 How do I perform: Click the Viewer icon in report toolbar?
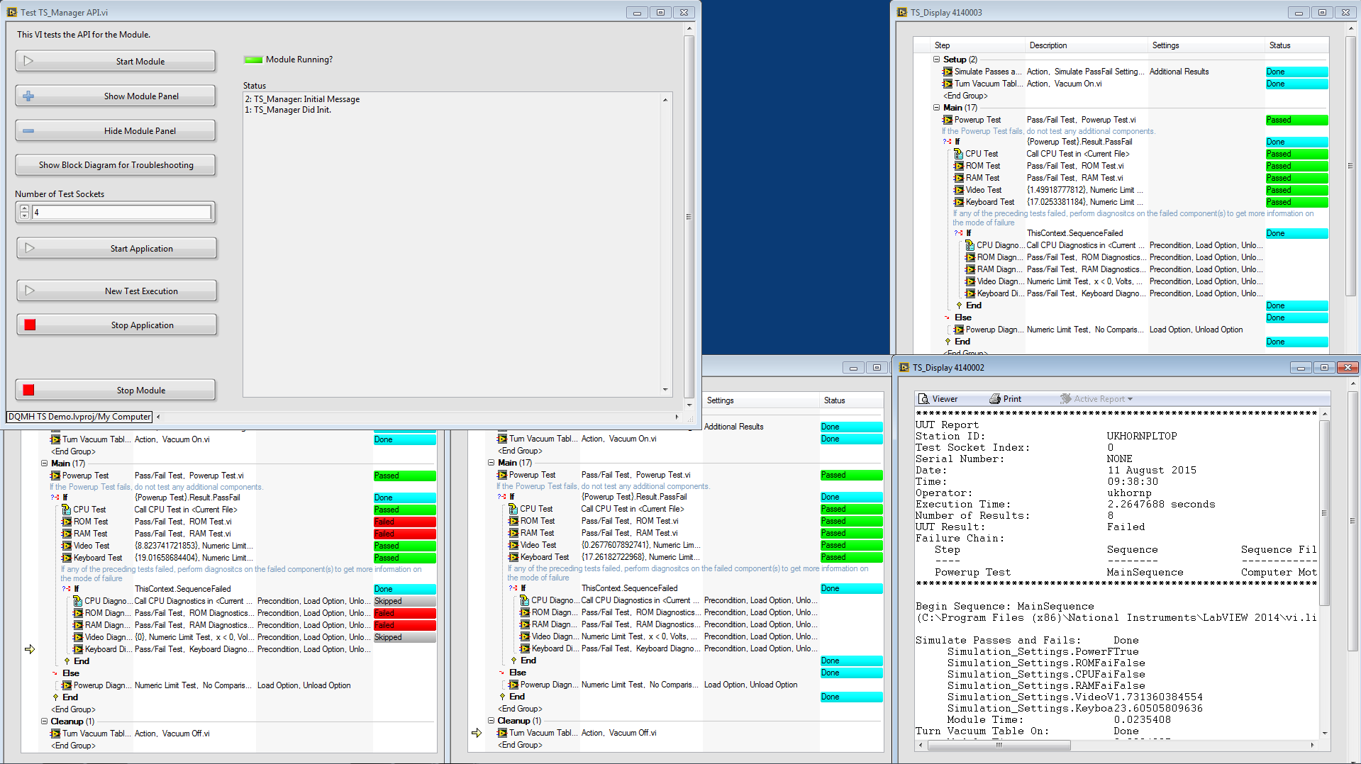click(923, 399)
